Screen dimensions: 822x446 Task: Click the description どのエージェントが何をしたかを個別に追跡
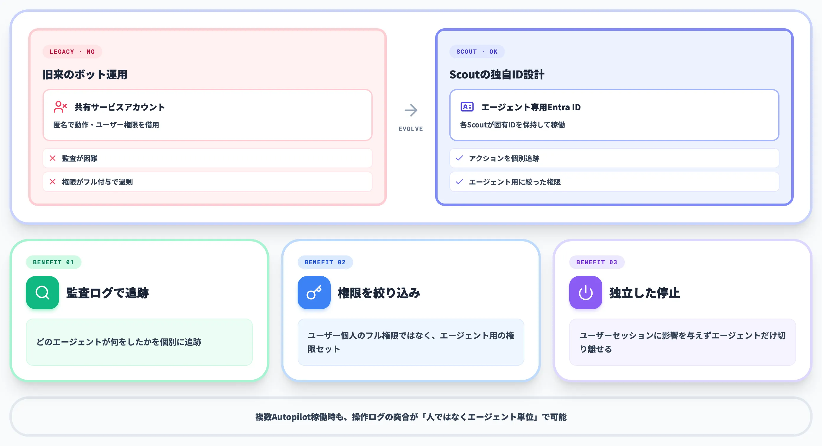tap(119, 342)
